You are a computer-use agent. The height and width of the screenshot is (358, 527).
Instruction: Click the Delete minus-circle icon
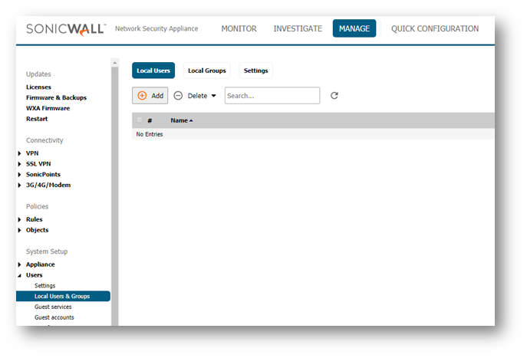pos(178,96)
